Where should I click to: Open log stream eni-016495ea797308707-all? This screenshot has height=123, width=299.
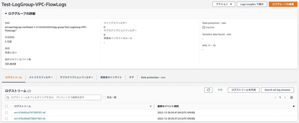coord(30,113)
